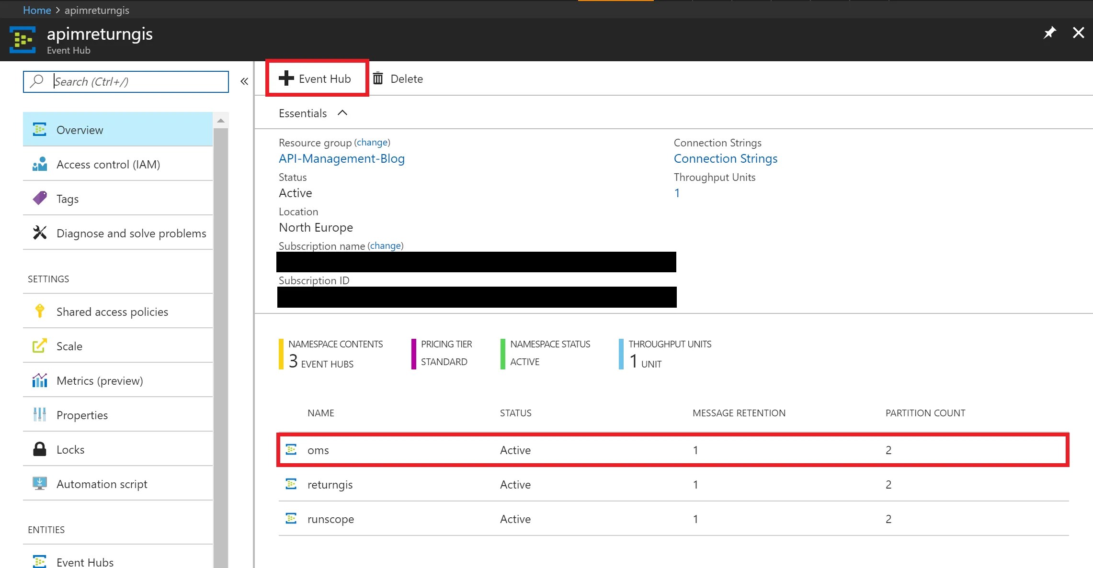Click the PARTITION COUNT column header

coord(925,412)
